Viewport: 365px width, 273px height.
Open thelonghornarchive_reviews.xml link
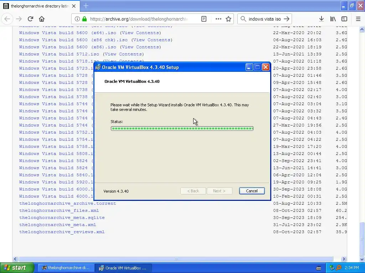[x=62, y=232]
